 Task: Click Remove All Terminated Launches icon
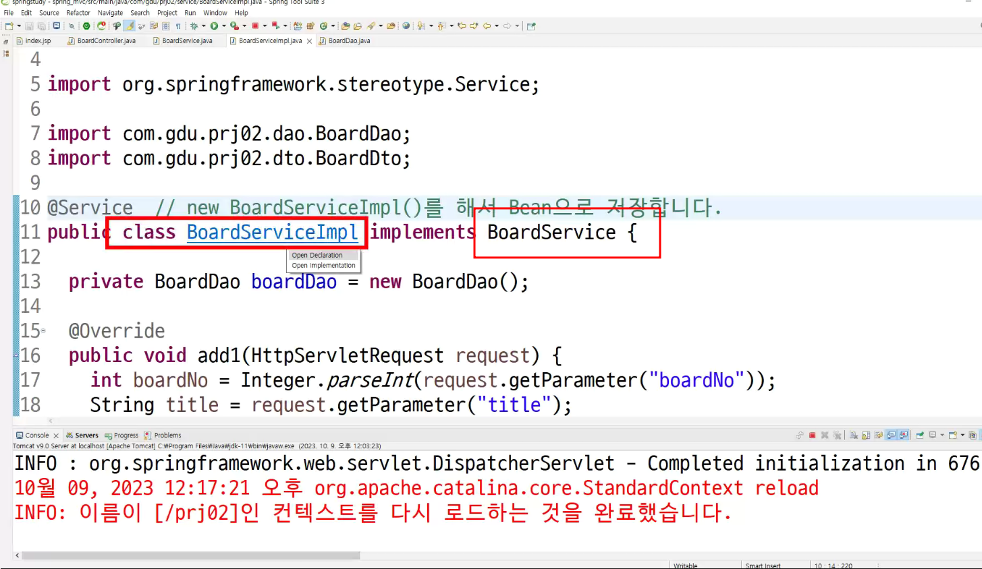(x=838, y=436)
